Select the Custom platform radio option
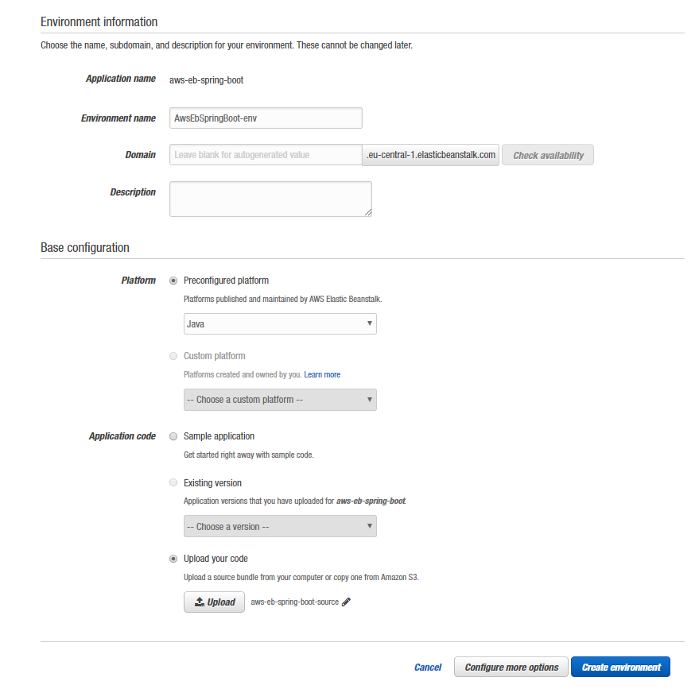Viewport: 699px width, 689px height. [x=173, y=356]
